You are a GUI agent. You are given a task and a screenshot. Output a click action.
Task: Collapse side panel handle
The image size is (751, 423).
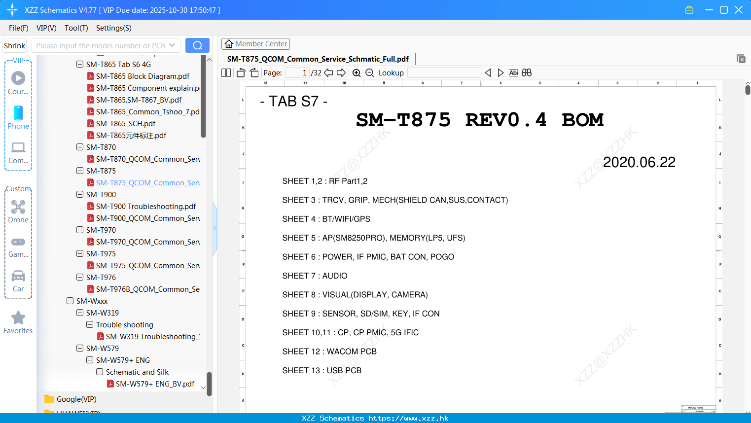(215, 228)
